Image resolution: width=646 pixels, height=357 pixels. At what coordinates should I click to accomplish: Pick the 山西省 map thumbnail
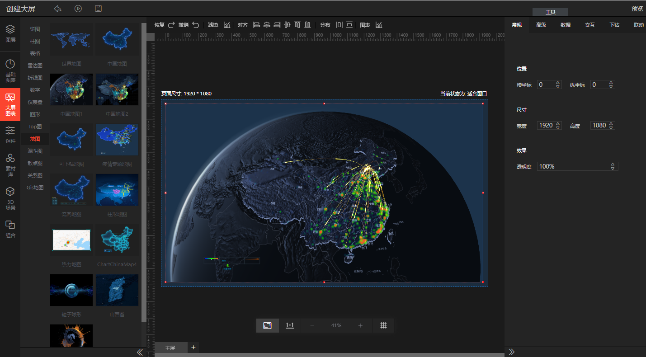[117, 290]
